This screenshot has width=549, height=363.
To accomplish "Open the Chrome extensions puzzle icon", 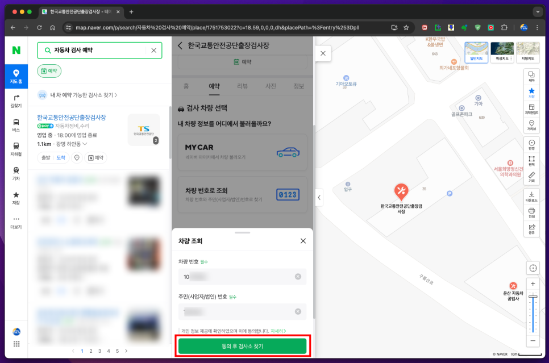I will 504,28.
